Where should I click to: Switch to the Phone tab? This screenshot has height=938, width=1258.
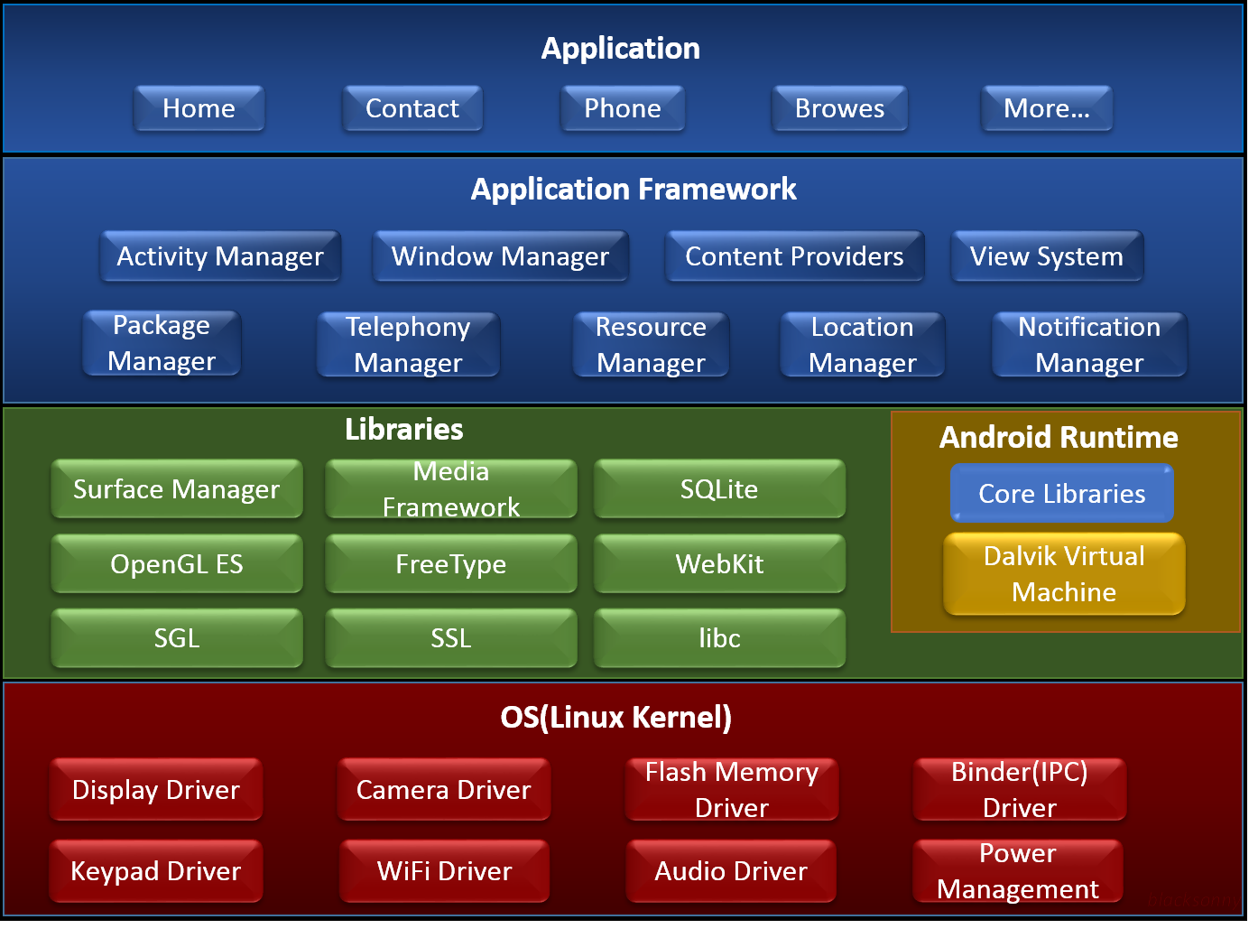point(622,107)
